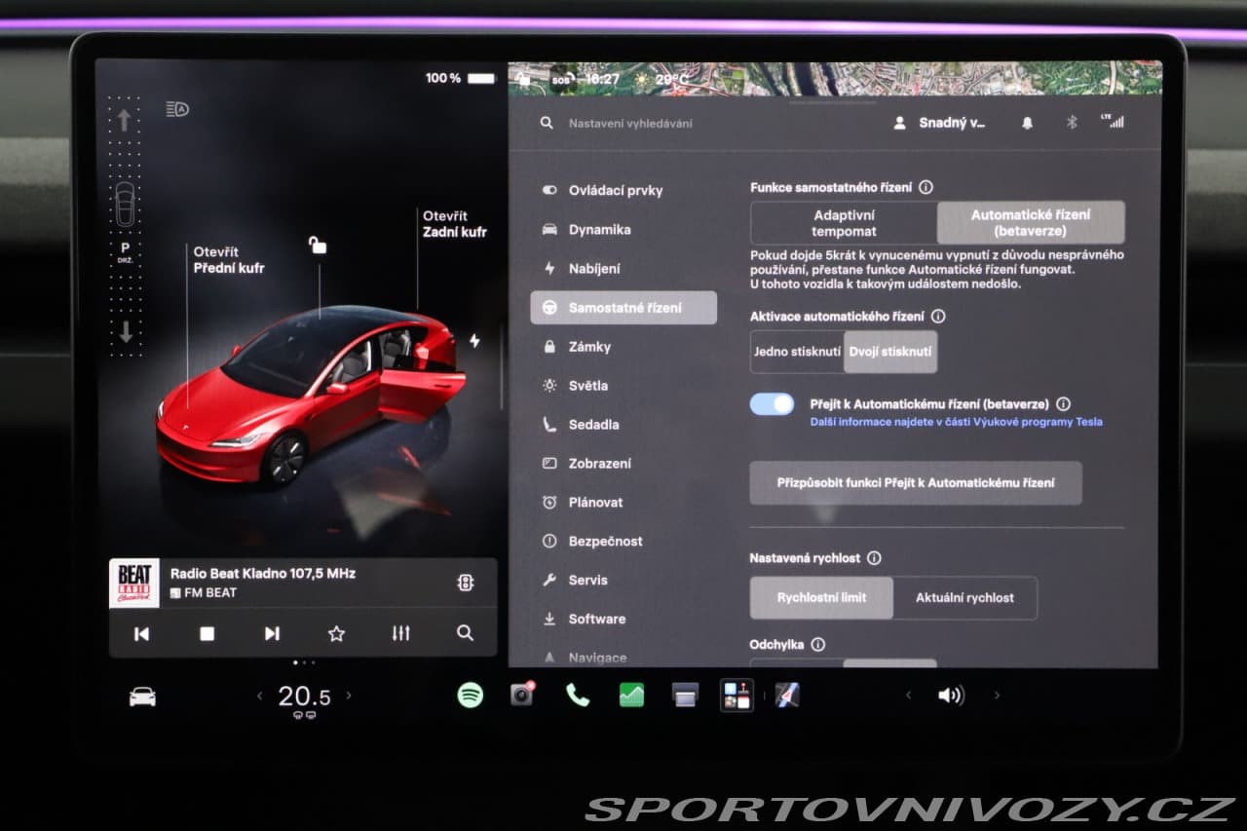Click Přizpůsobit funkci Přejít k Automatickému řízení
1247x831 pixels.
(916, 483)
